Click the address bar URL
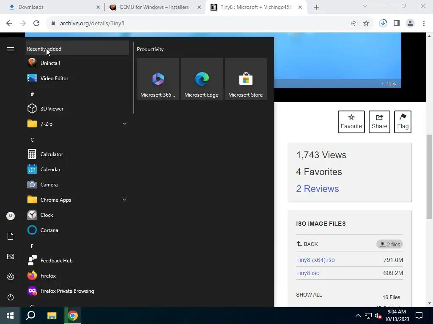433x324 pixels. (92, 24)
